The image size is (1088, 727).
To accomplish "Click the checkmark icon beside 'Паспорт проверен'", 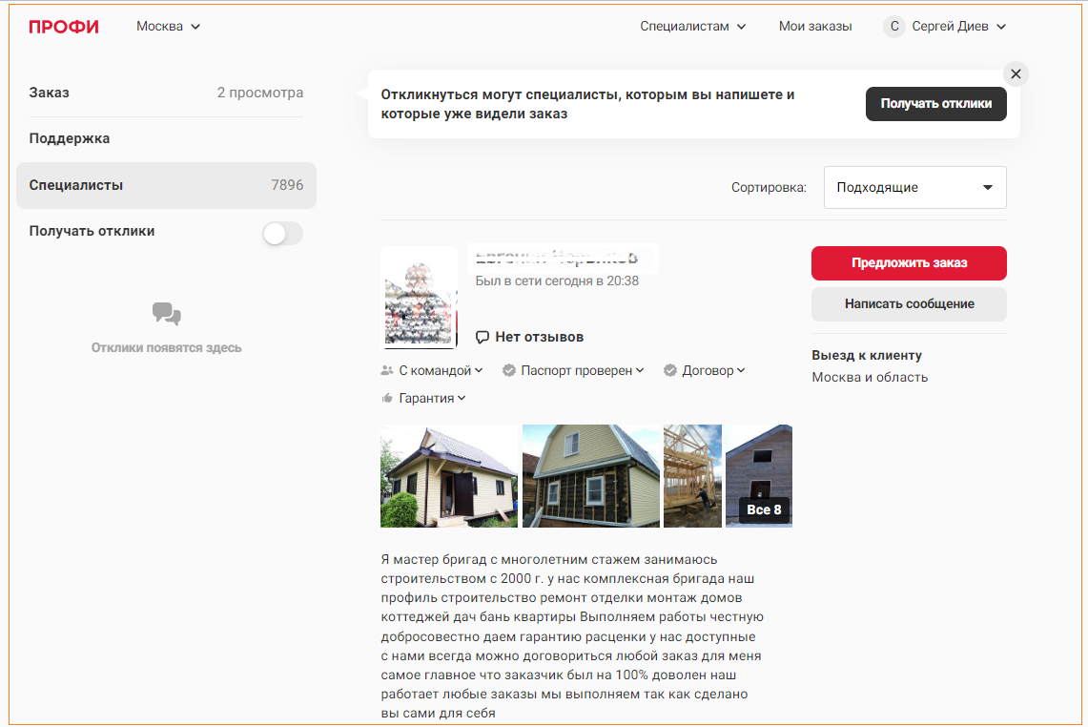I will point(509,371).
